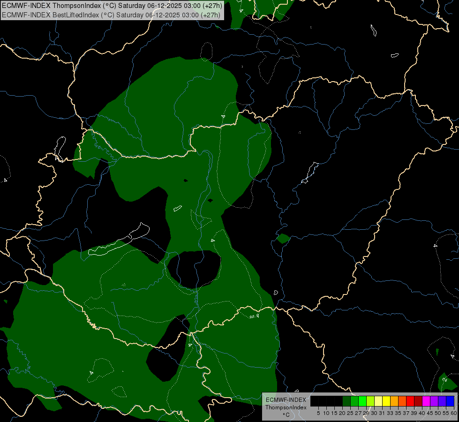This screenshot has width=459, height=422.
Task: Click the ECMWF-INDEX label in the legend
Action: pos(286,400)
